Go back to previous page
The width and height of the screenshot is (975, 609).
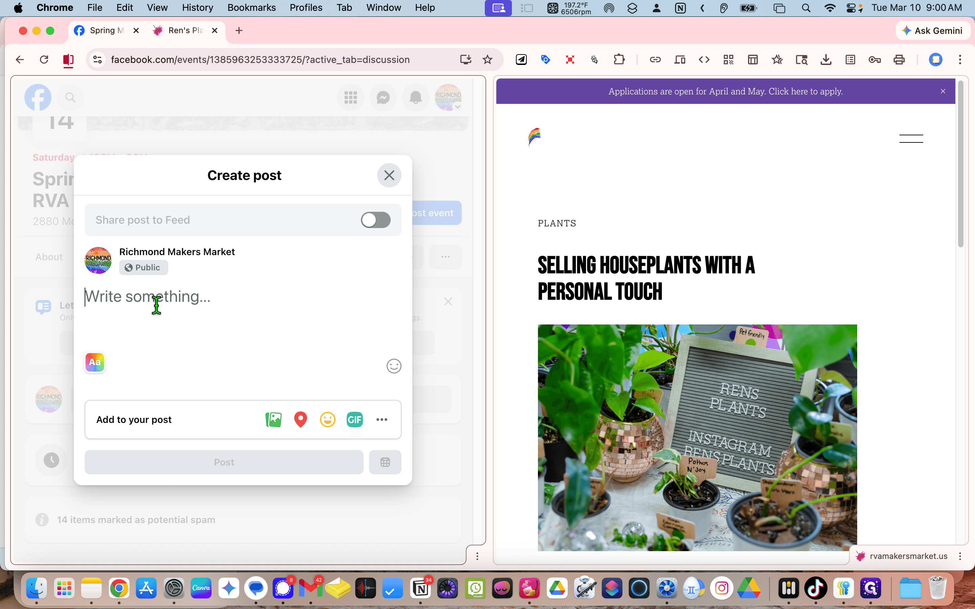click(x=20, y=60)
